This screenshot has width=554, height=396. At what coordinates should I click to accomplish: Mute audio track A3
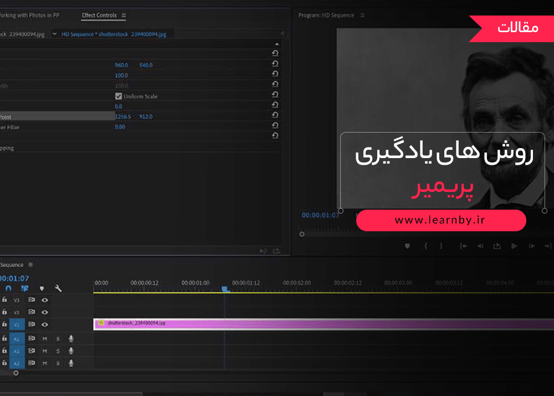(44, 363)
